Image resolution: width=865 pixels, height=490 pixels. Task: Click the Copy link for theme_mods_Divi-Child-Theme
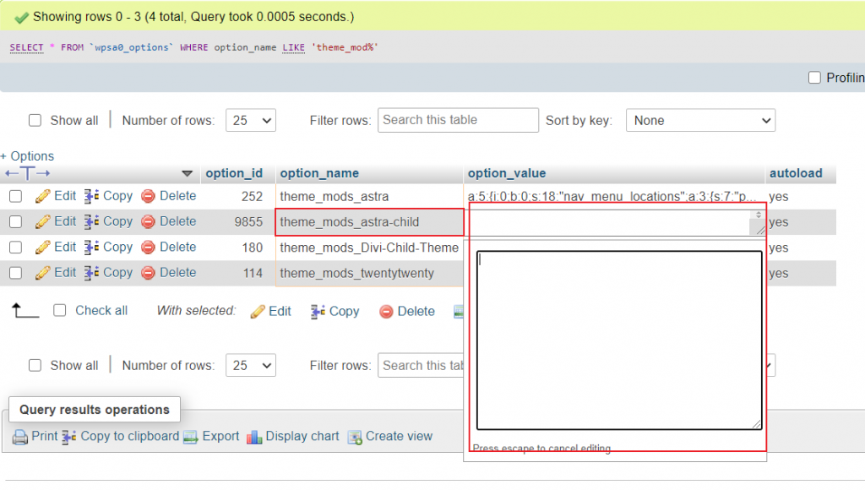[x=117, y=247]
